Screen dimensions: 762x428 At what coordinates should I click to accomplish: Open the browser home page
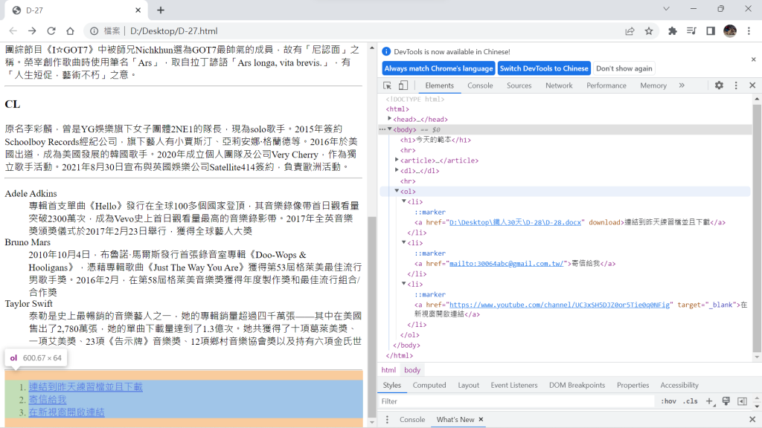coord(70,31)
